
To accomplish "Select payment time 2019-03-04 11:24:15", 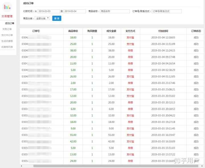I will click(163, 50).
